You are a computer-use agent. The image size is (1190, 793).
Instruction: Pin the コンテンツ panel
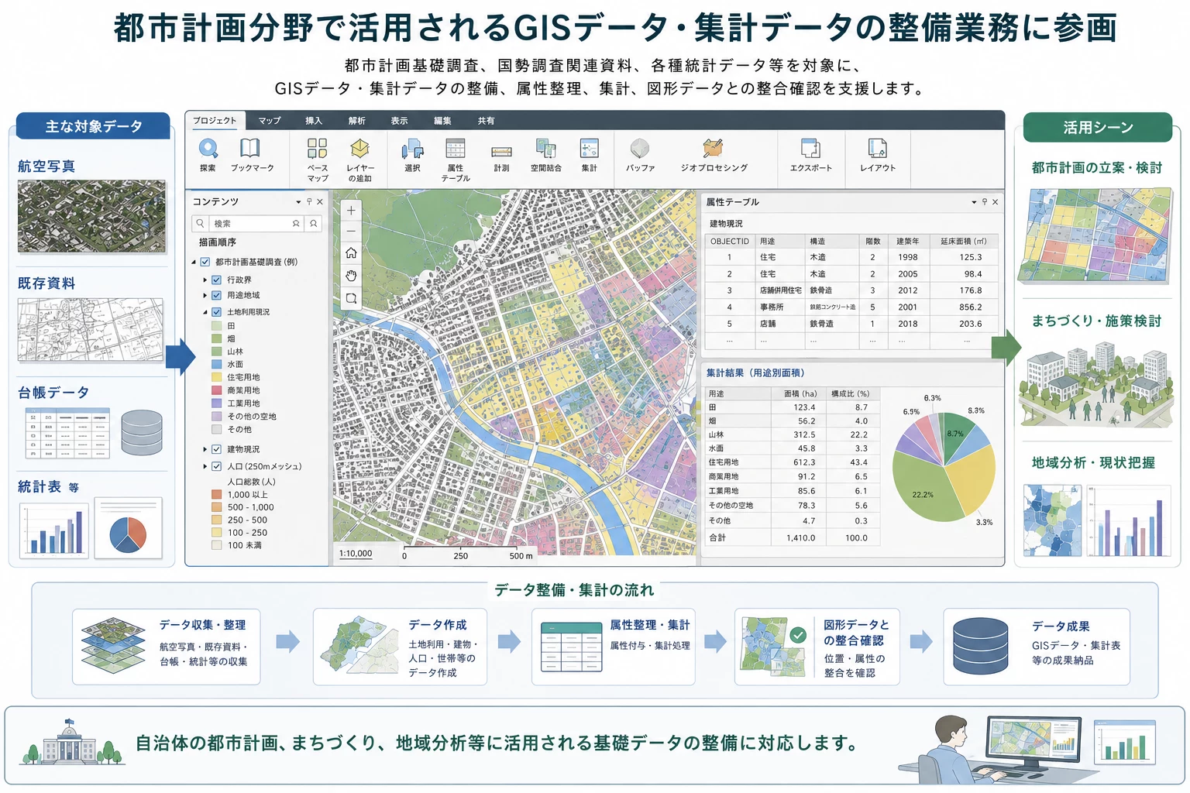(x=309, y=201)
